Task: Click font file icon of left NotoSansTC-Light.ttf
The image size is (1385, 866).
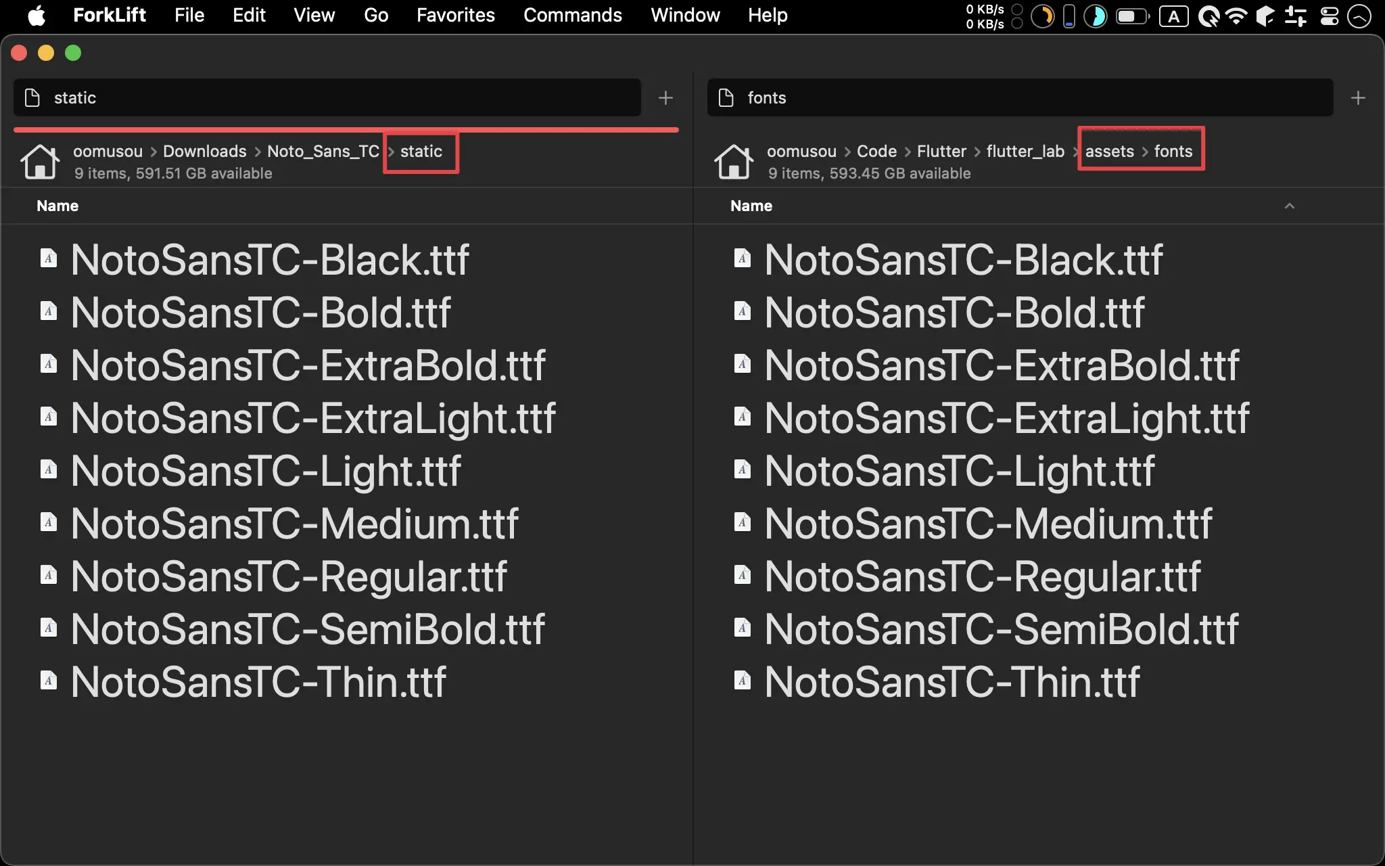Action: (x=49, y=470)
